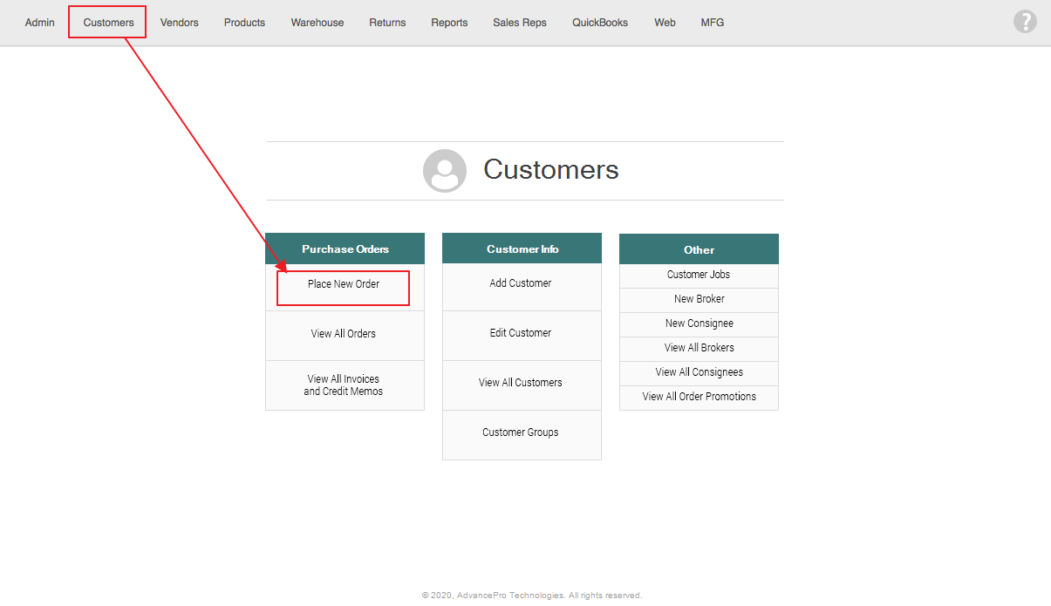Click Add Customer

(x=521, y=283)
